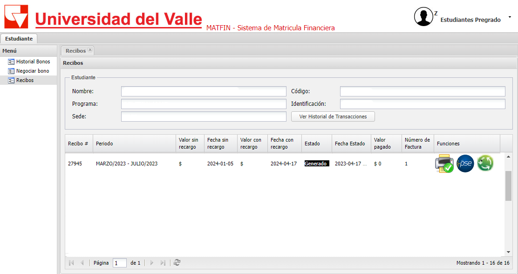The width and height of the screenshot is (518, 274).
Task: Select Negociar bono from the menu
Action: tap(32, 71)
